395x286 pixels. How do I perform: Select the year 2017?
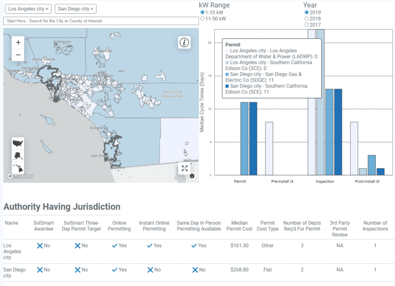tap(307, 25)
